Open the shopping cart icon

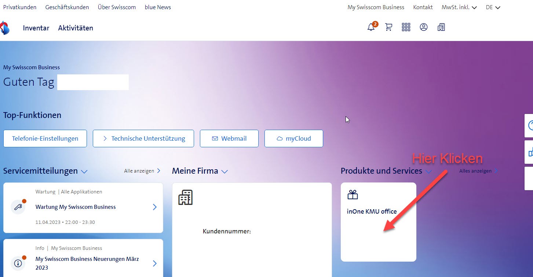[x=388, y=27]
